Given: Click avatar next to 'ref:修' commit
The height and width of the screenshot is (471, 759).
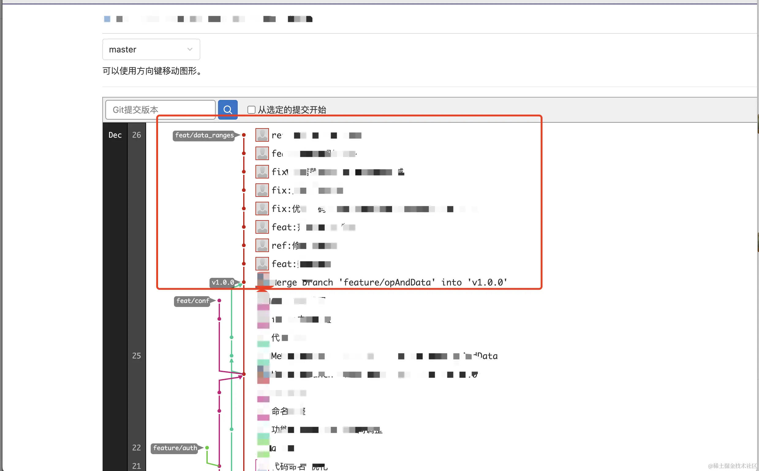Looking at the screenshot, I should pos(262,246).
